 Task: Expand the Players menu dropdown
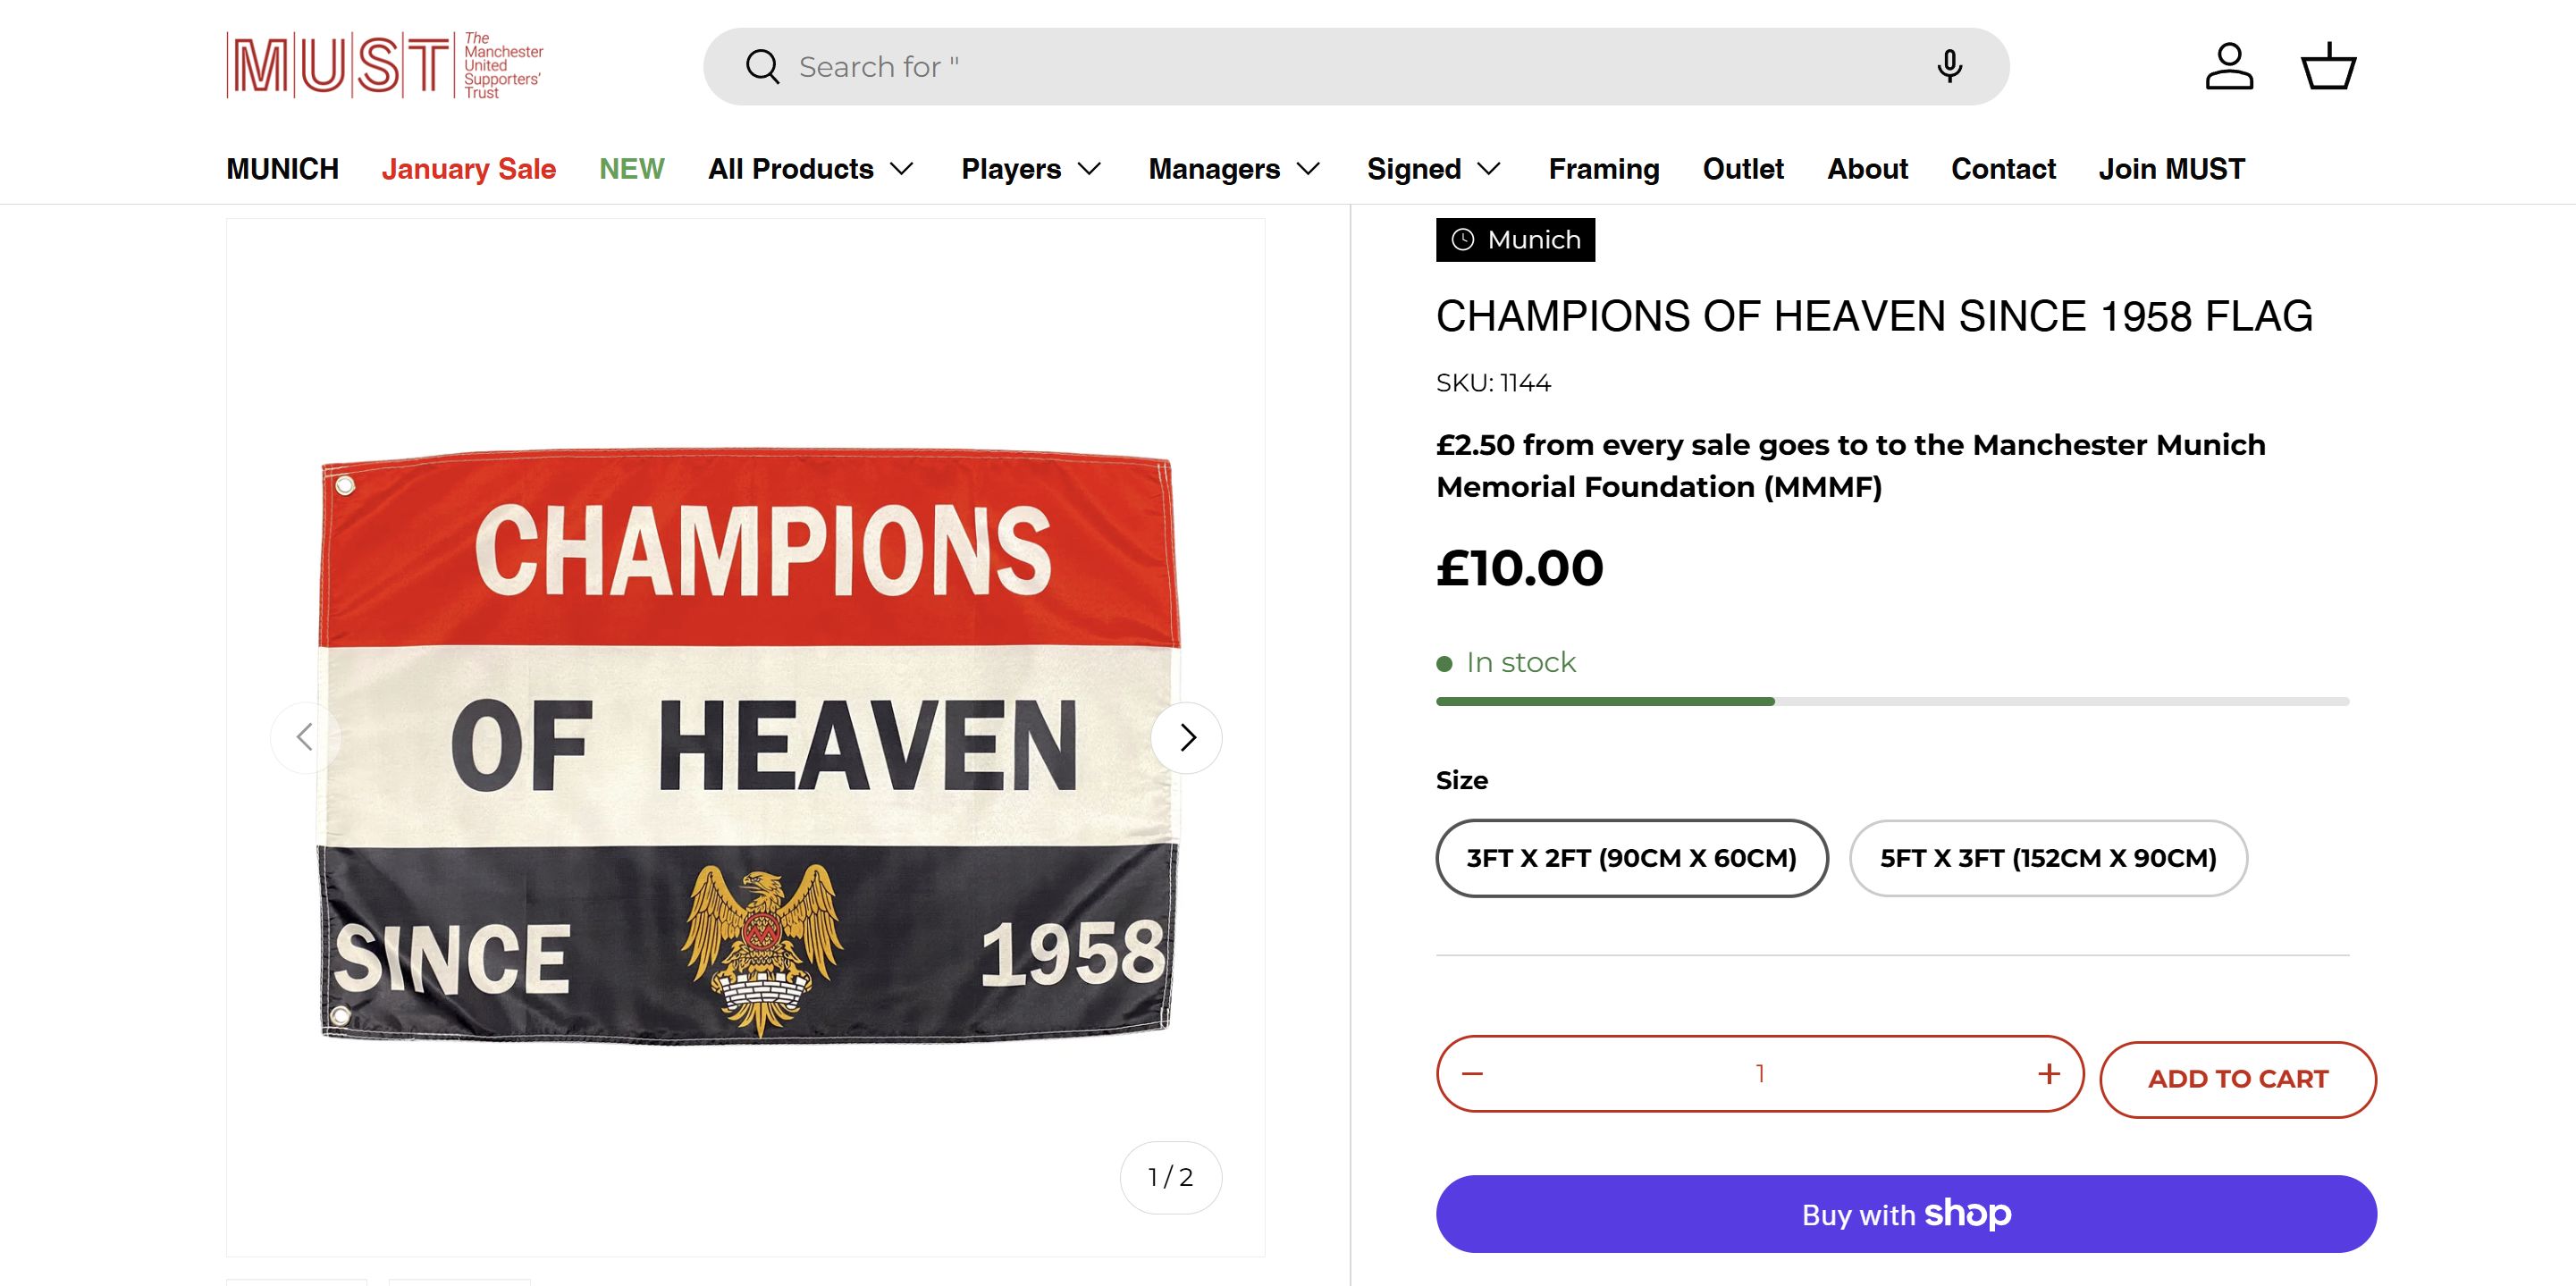1031,169
